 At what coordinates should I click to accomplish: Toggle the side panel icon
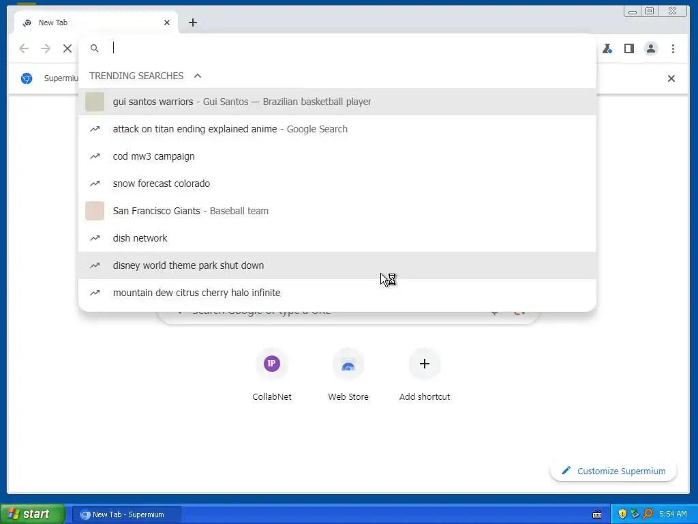629,48
